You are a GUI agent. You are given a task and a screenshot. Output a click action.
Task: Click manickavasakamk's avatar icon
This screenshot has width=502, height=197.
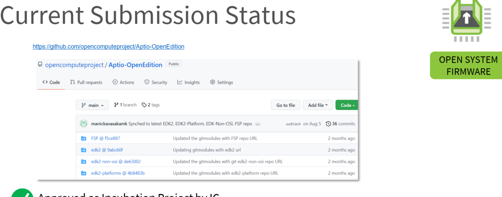(84, 124)
